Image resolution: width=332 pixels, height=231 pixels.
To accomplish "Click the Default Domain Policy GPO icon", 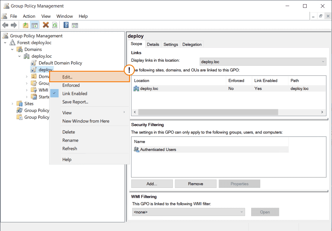I will [x=34, y=63].
